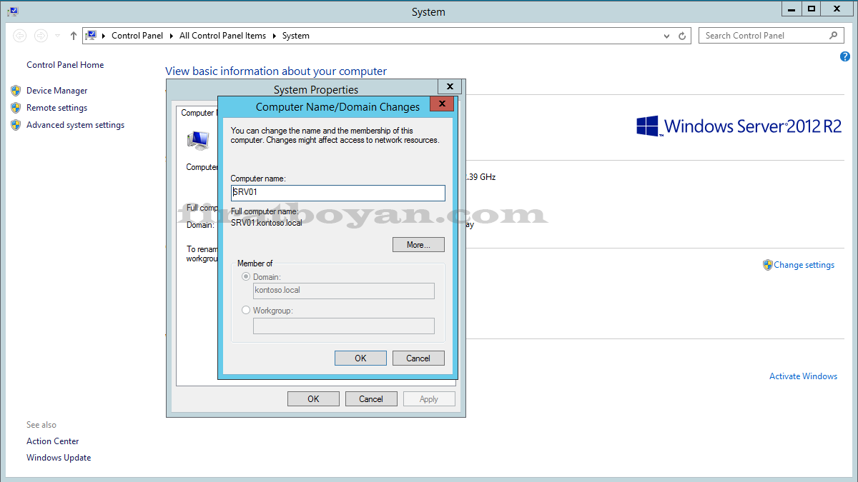Screen dimensions: 858x482
Task: Click the System breadcrumb item
Action: 296,36
